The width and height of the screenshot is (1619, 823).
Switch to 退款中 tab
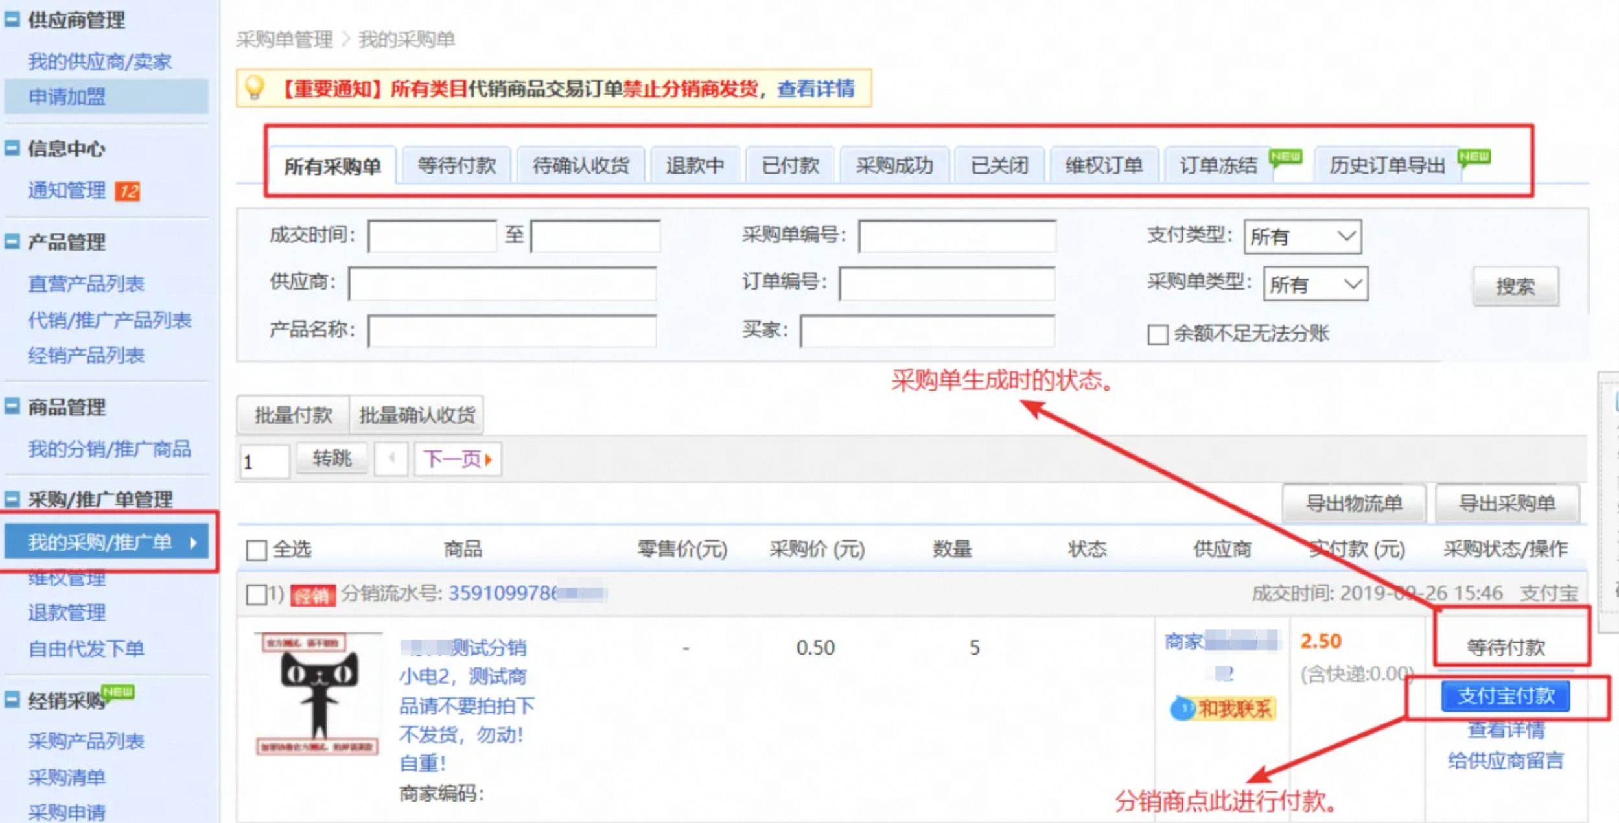(695, 165)
